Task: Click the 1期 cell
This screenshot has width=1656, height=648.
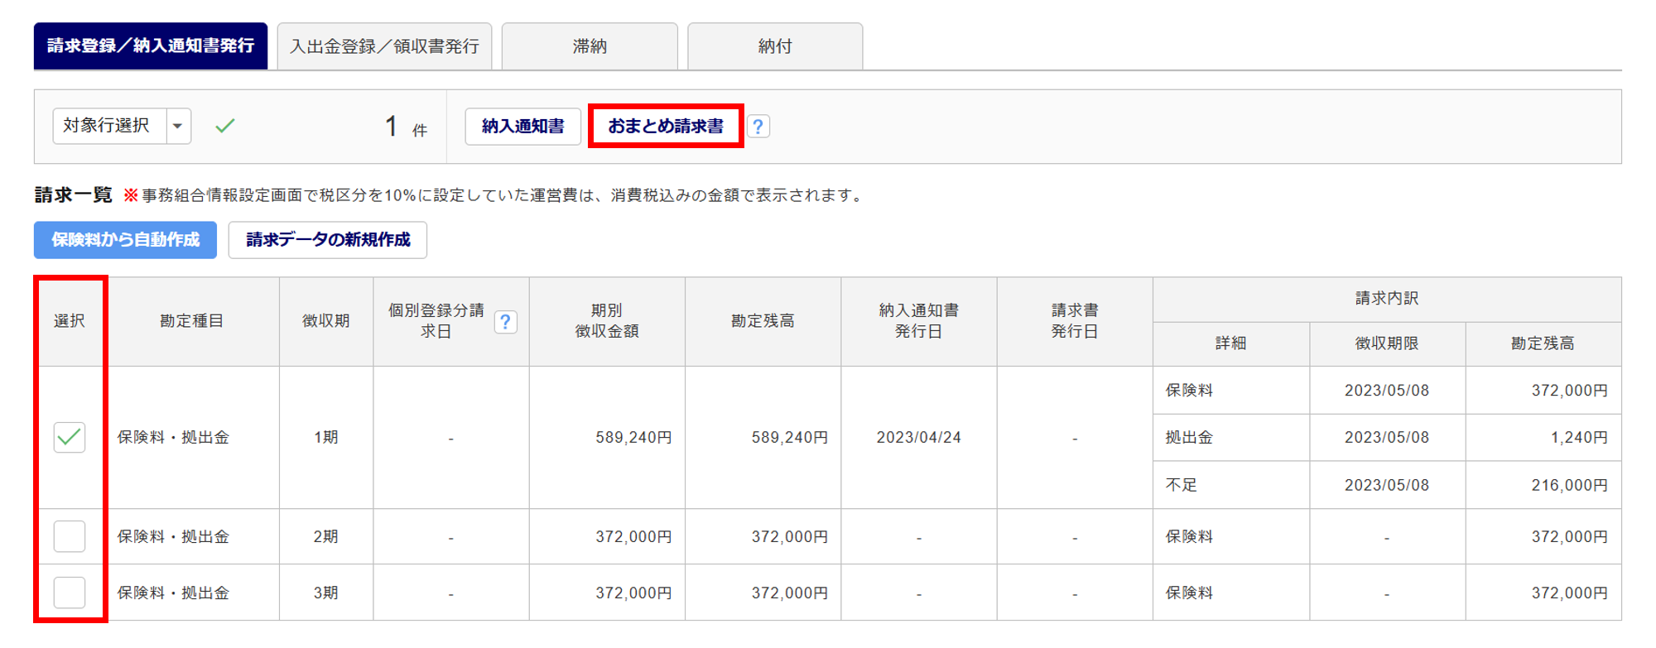Action: pos(326,437)
